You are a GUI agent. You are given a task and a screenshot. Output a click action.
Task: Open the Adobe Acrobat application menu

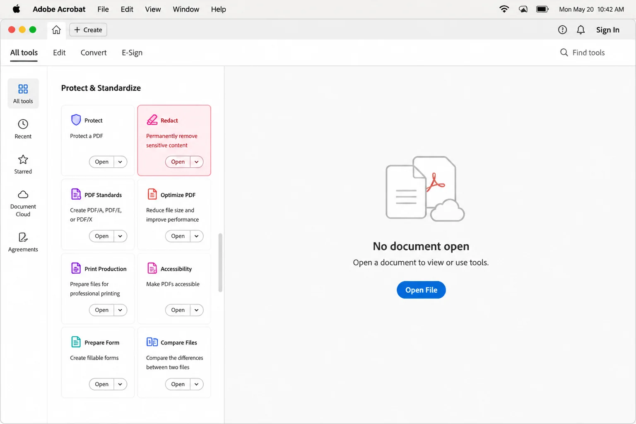(59, 9)
